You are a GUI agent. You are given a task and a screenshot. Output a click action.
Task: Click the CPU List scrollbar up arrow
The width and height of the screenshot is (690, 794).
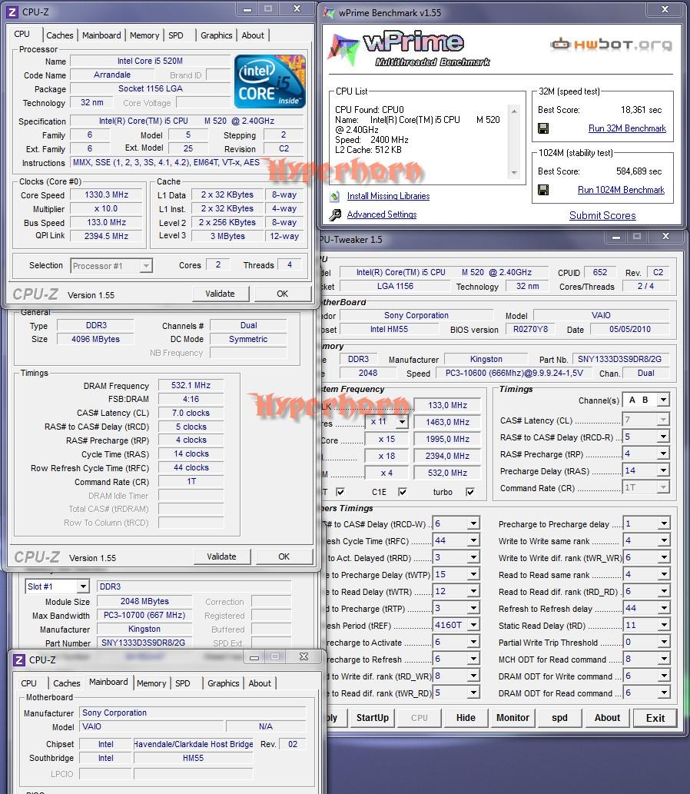tap(514, 111)
